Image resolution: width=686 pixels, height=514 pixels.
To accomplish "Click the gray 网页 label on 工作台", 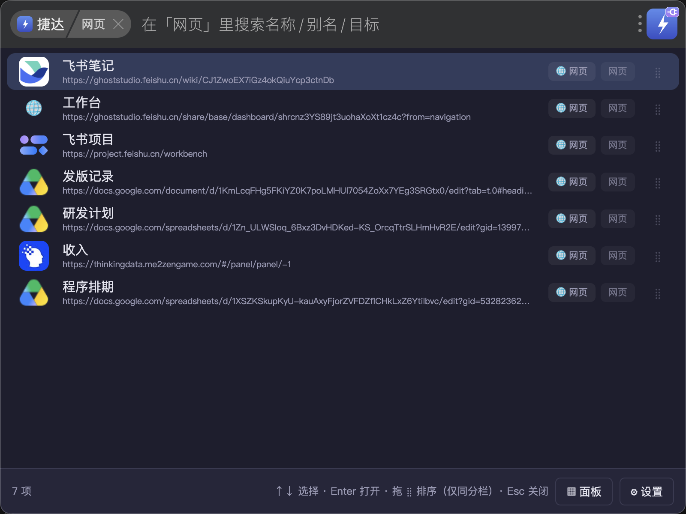I will pyautogui.click(x=617, y=108).
